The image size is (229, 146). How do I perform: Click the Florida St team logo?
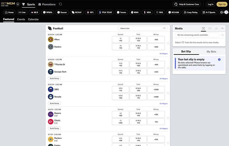(51, 64)
